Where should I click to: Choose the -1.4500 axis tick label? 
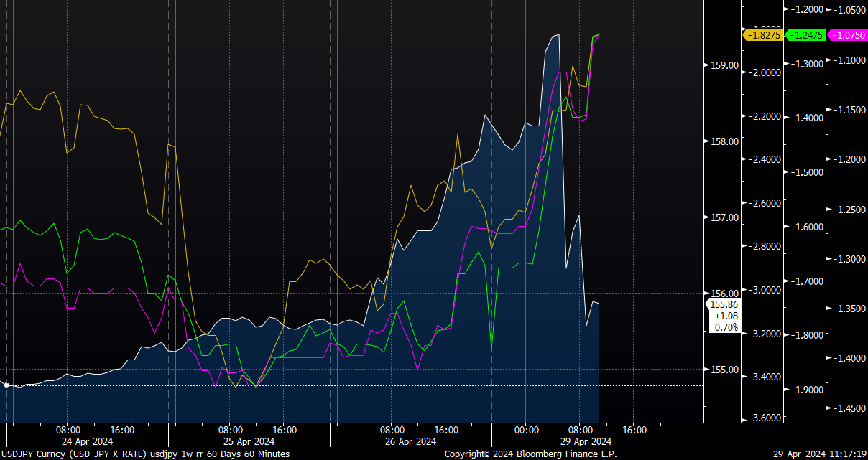(849, 408)
